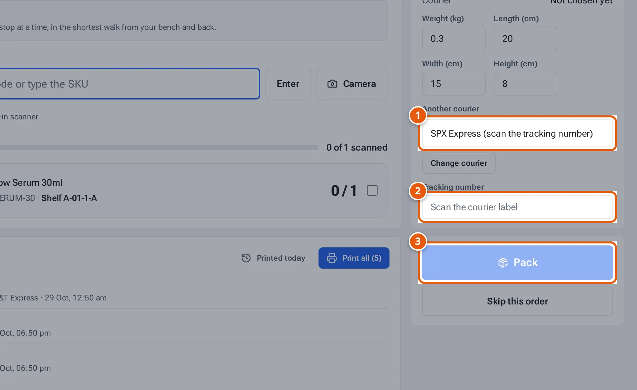Viewport: 637px width, 390px height.
Task: Click the Width (cm) field showing 15
Action: pyautogui.click(x=454, y=84)
